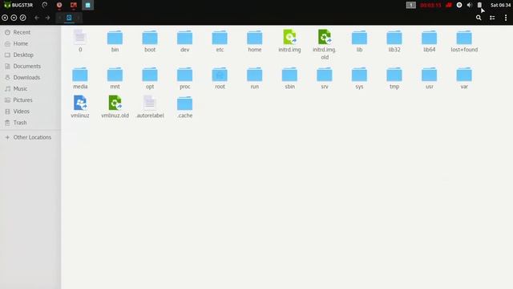513x289 pixels.
Task: Focus the blue file manager taskbar icon
Action: pyautogui.click(x=87, y=5)
